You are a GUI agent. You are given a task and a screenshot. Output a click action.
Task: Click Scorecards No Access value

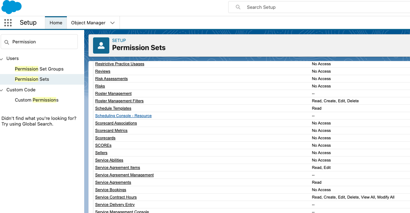click(321, 138)
